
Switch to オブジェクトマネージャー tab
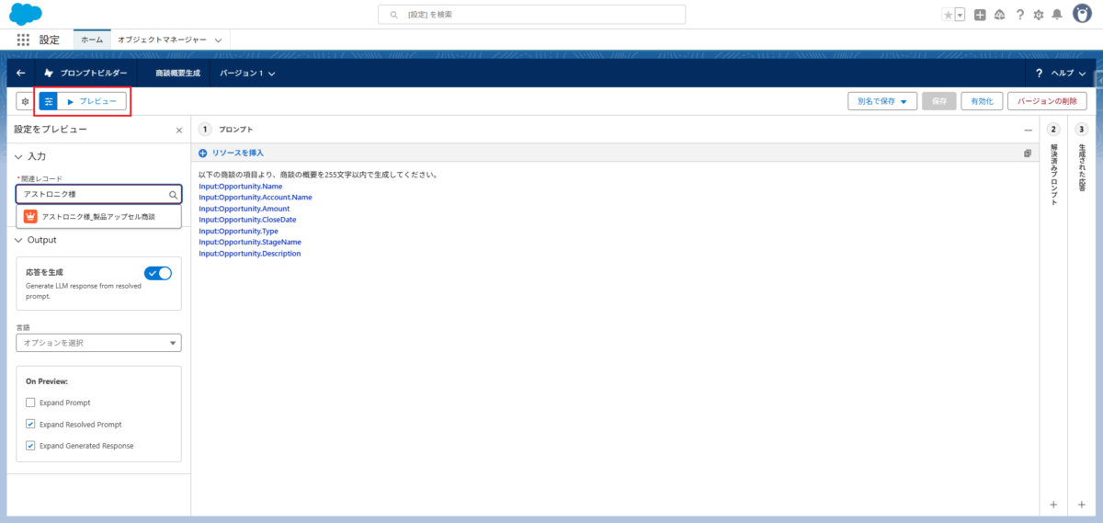tap(169, 40)
